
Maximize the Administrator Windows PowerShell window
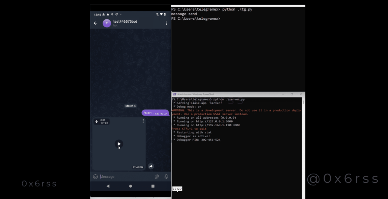click(x=292, y=94)
